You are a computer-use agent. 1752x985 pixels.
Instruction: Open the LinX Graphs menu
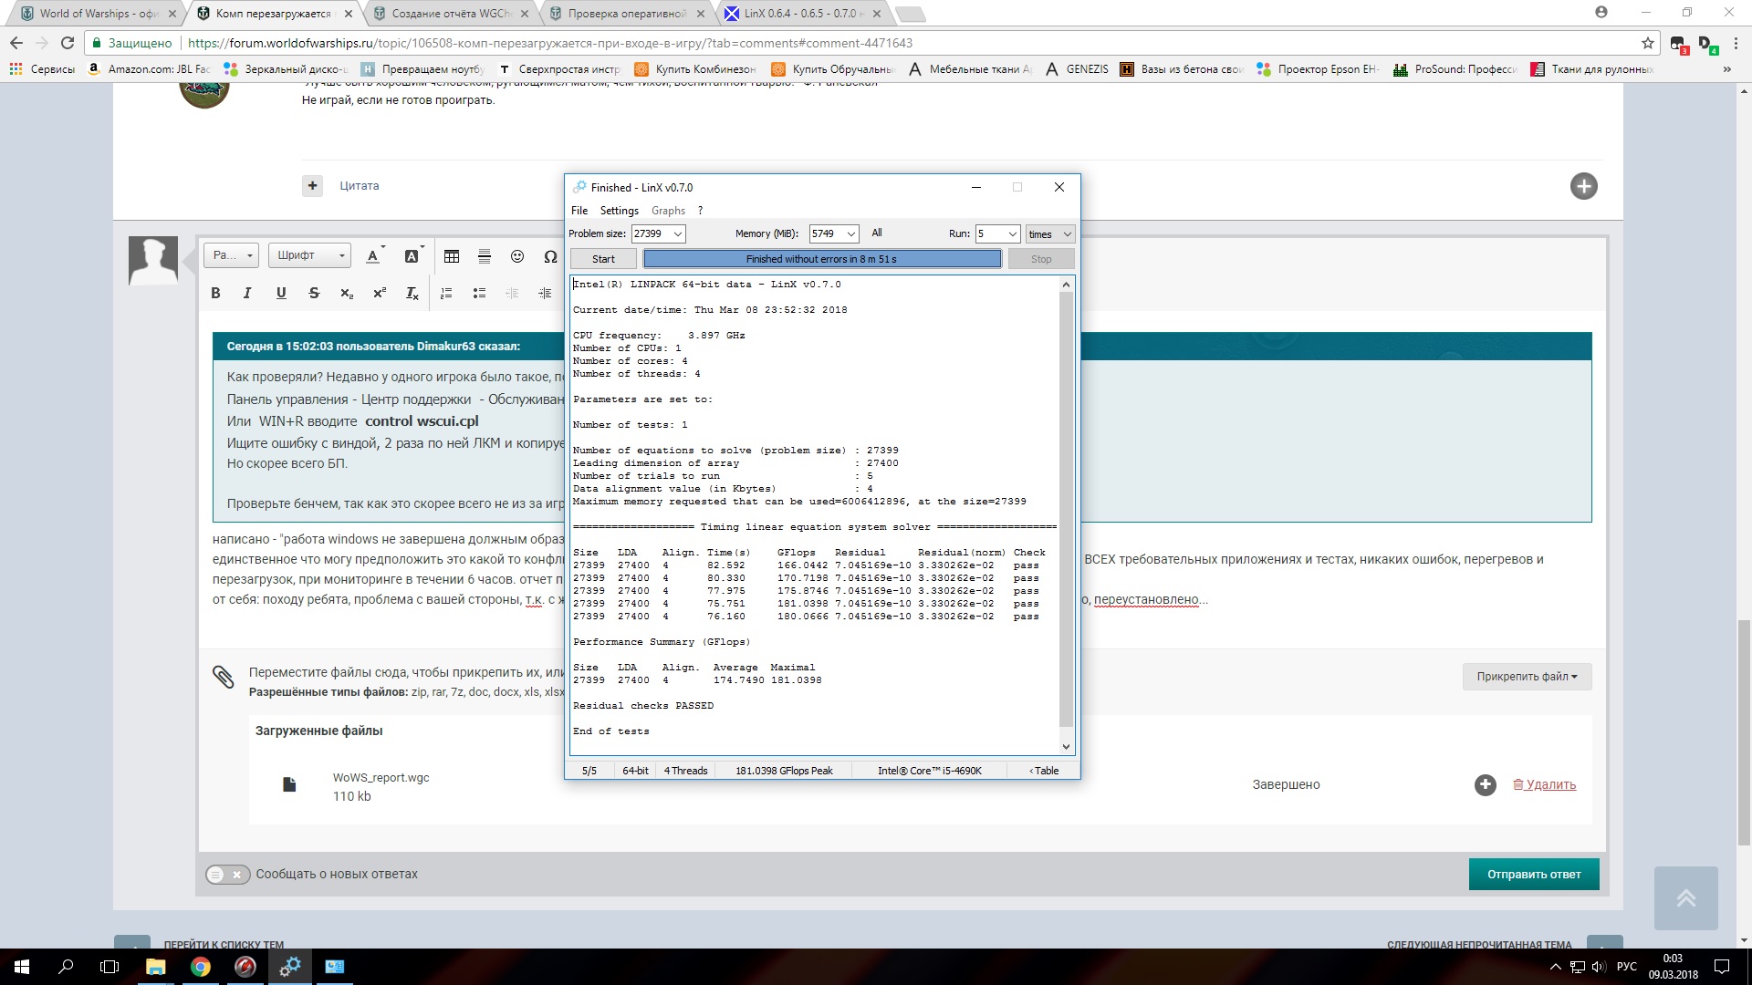[x=668, y=211]
